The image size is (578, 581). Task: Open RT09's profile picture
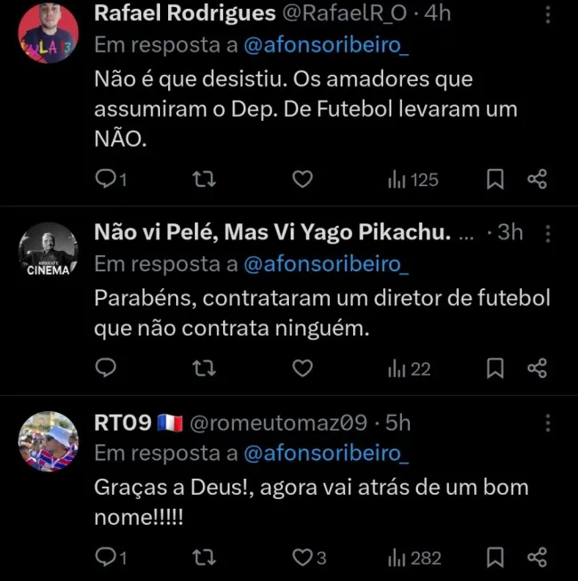[x=47, y=442]
